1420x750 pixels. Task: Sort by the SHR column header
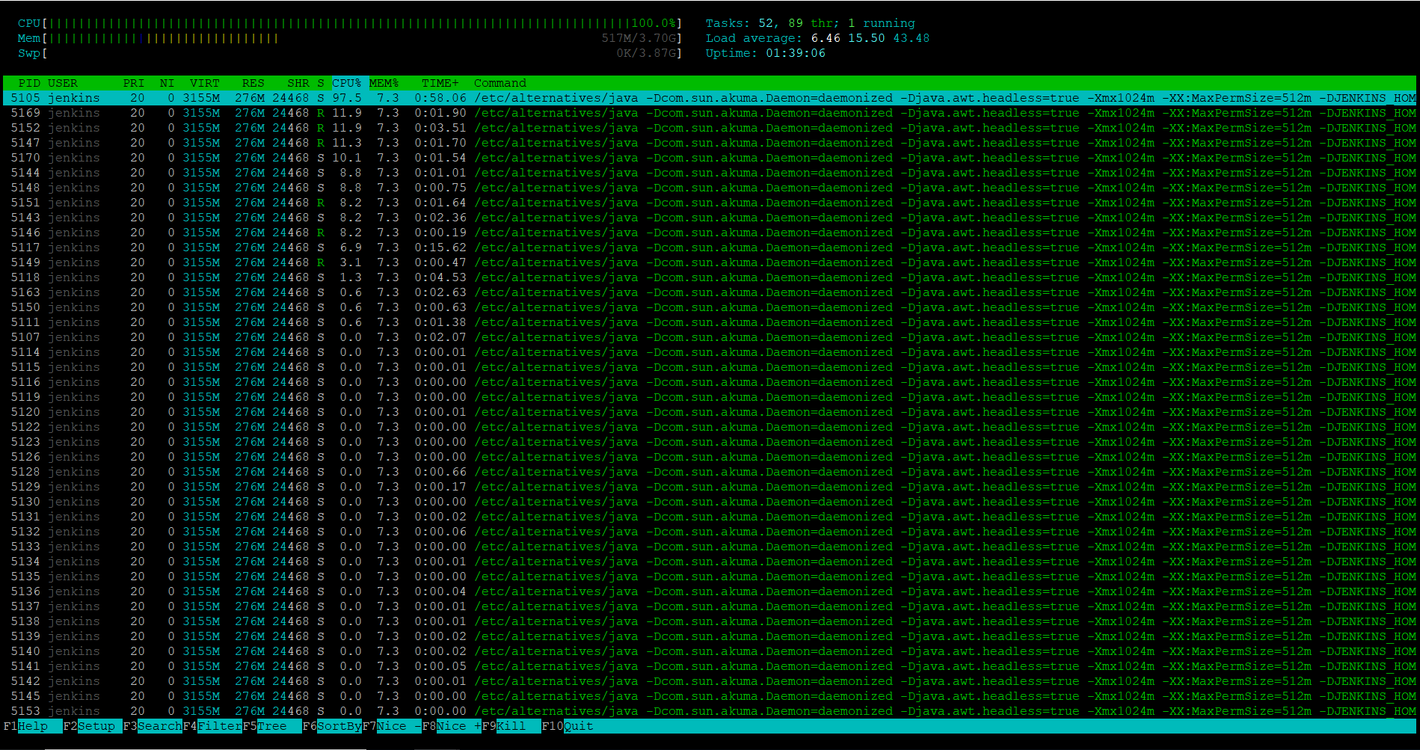298,83
